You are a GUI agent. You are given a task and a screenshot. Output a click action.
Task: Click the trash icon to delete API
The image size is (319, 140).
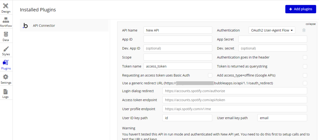(x=304, y=30)
